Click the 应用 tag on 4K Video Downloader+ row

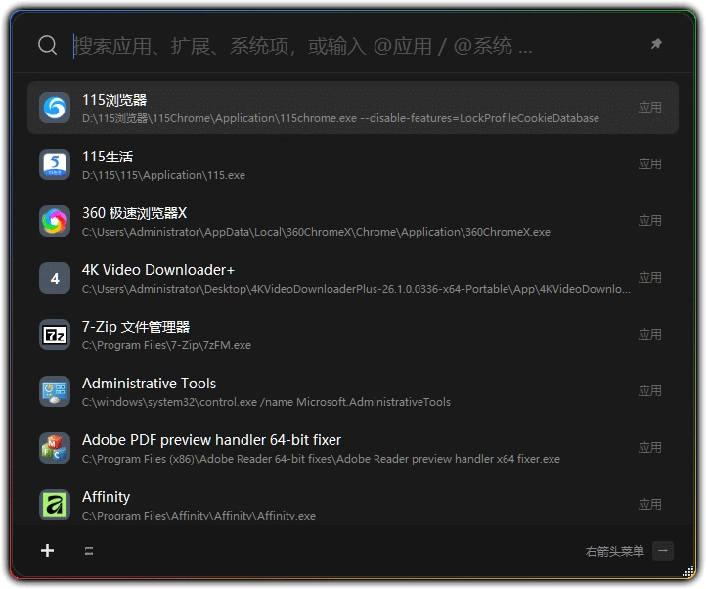[x=649, y=278]
